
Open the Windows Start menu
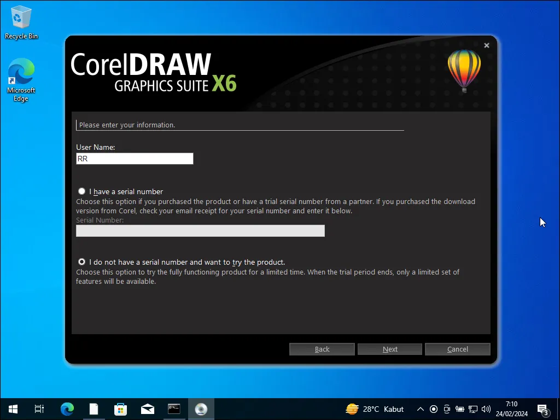(x=12, y=409)
